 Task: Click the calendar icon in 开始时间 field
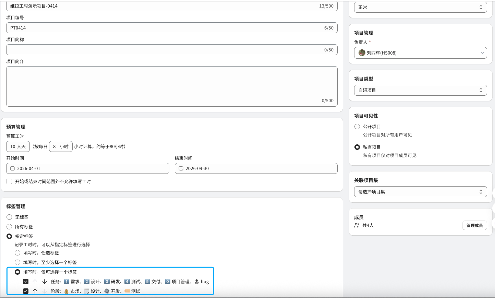[x=12, y=168]
